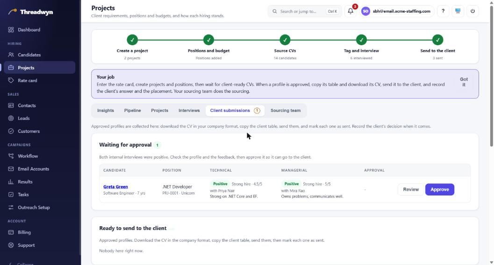Click the Managerial Positive badge

tap(292, 184)
